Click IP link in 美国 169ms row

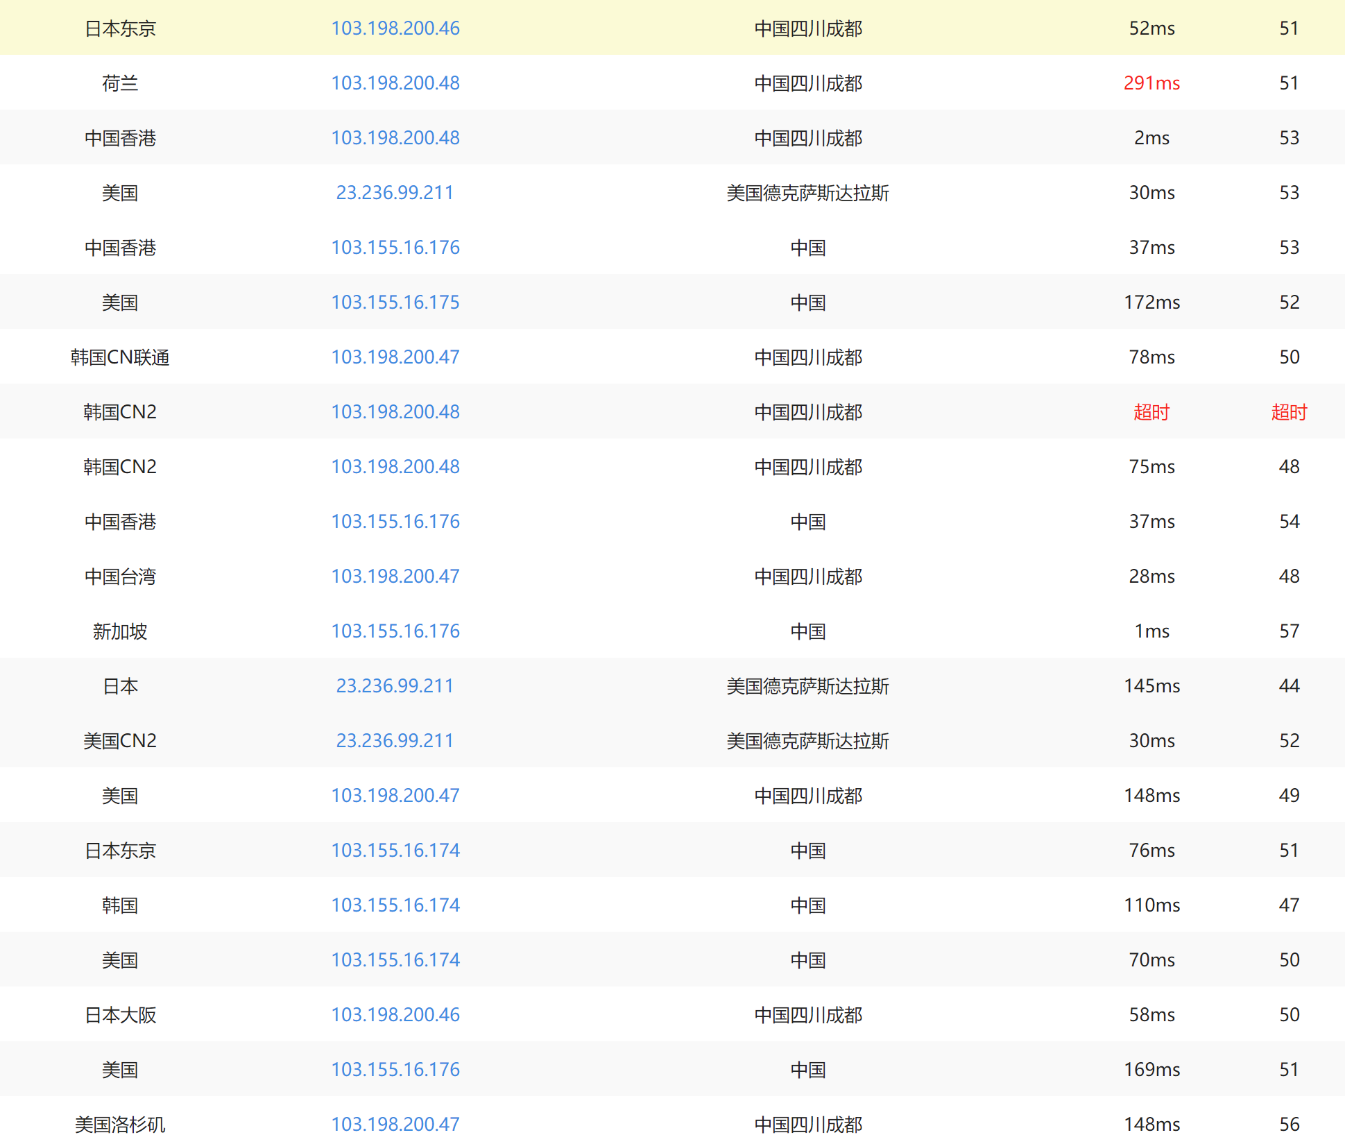(x=395, y=1070)
